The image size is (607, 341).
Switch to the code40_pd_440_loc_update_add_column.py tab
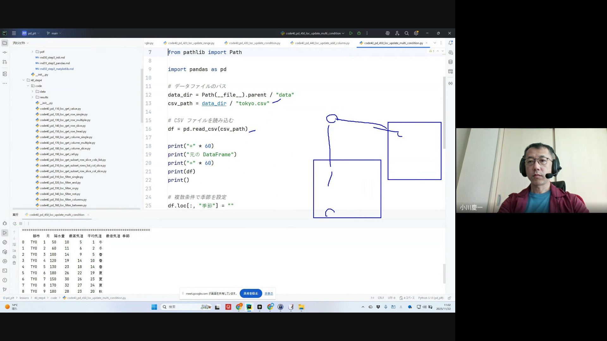(322, 43)
